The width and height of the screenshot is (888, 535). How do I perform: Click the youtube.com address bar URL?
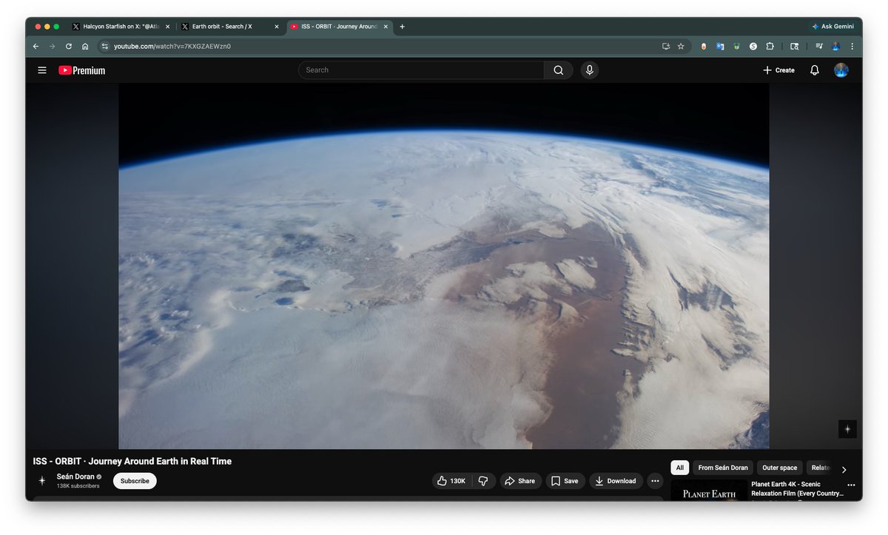pos(172,46)
